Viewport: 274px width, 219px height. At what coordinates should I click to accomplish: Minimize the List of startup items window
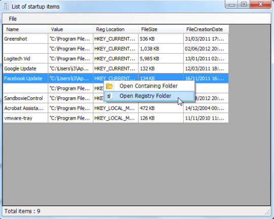(x=231, y=5)
